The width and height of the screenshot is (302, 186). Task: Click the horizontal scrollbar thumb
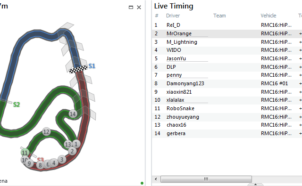click(206, 179)
